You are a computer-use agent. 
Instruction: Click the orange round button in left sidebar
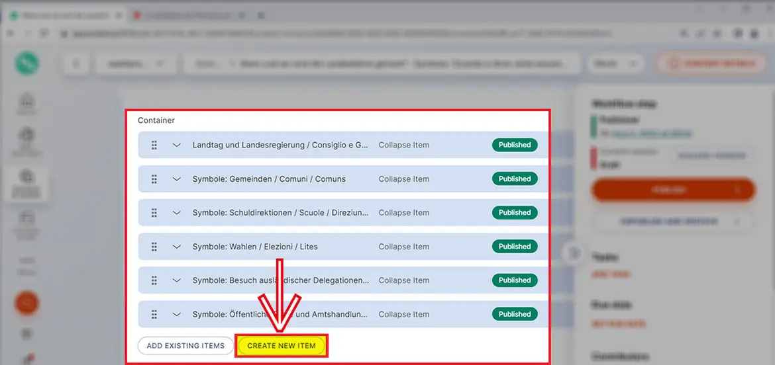coord(27,303)
